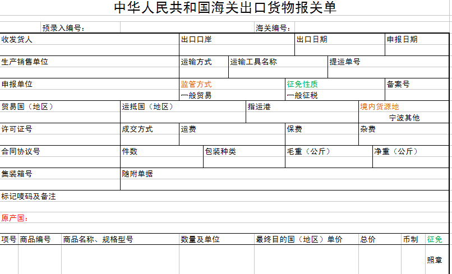
Task: Click the 生产销售单位 cell
Action: 89,62
